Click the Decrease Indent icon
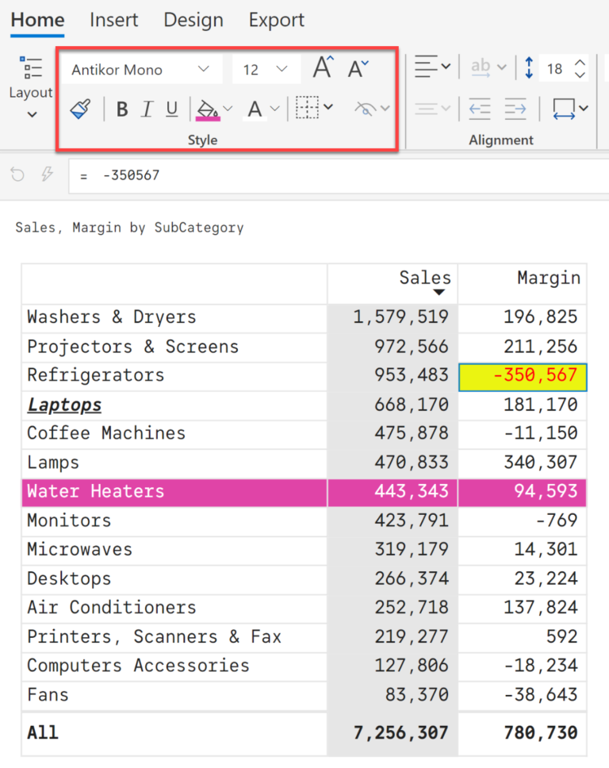Image resolution: width=609 pixels, height=768 pixels. [x=479, y=109]
